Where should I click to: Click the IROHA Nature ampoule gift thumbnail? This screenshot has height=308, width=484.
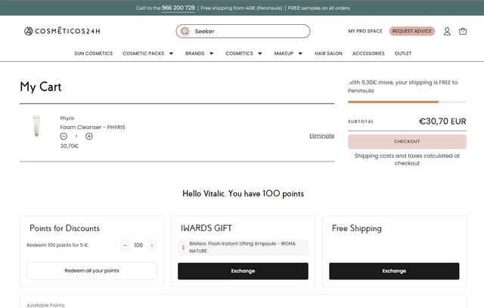(183, 248)
